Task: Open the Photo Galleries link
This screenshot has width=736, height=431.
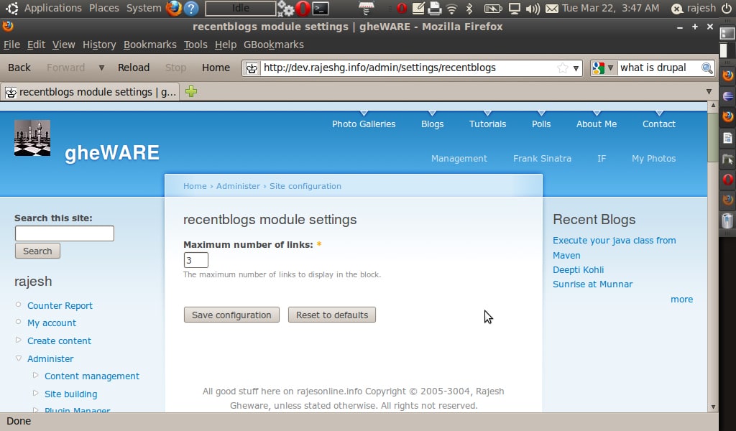Action: coord(364,124)
